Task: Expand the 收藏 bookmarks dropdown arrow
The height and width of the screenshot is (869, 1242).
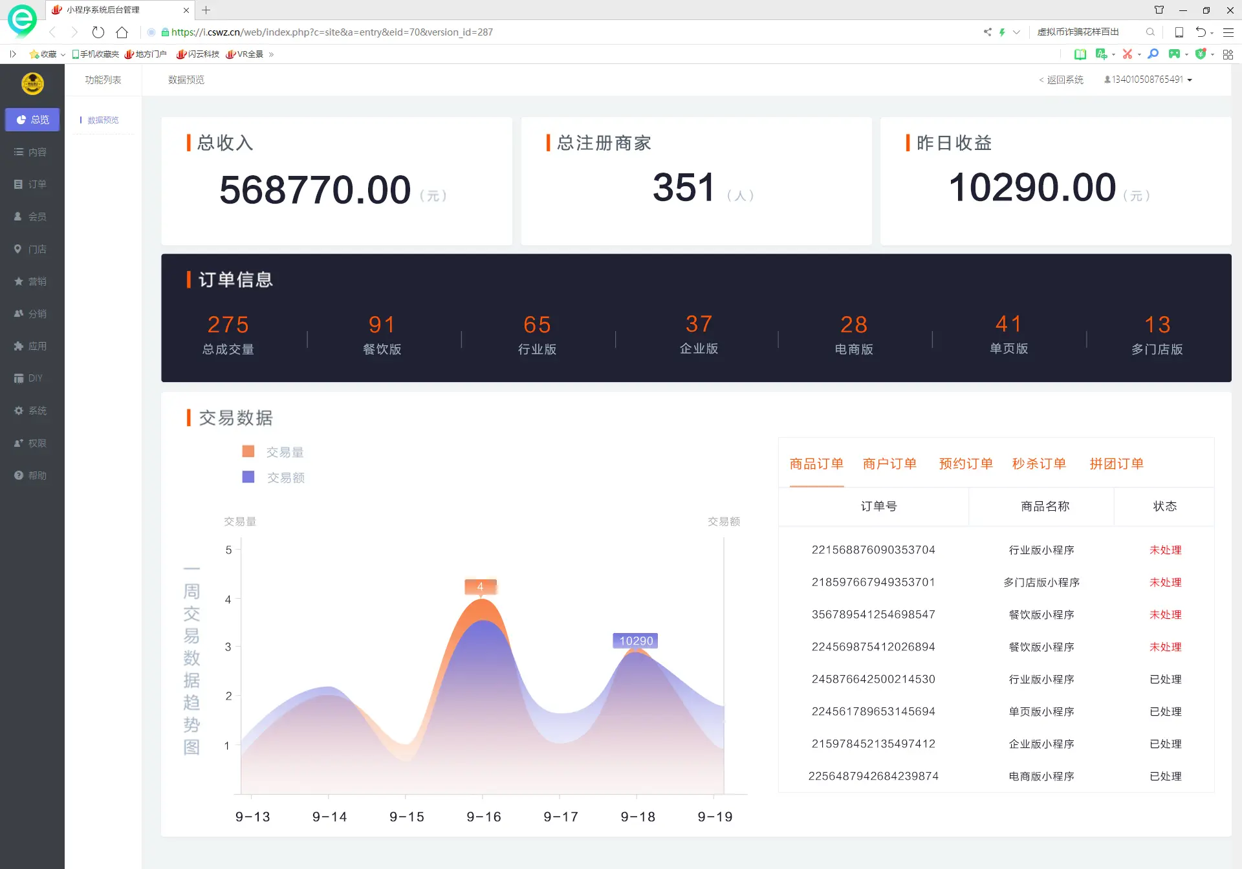Action: click(x=63, y=54)
